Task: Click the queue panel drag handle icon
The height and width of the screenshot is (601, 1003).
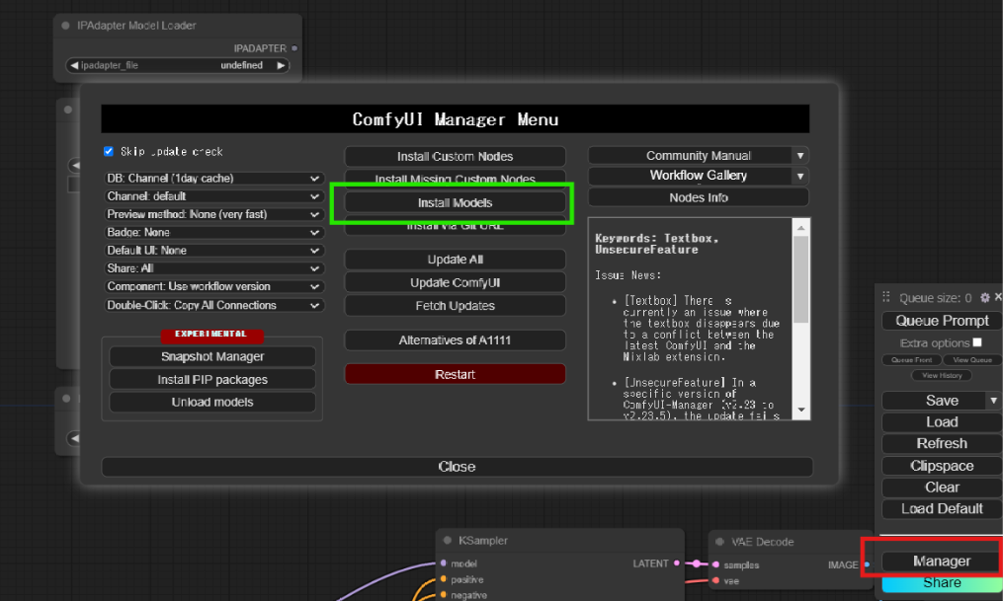Action: click(886, 297)
